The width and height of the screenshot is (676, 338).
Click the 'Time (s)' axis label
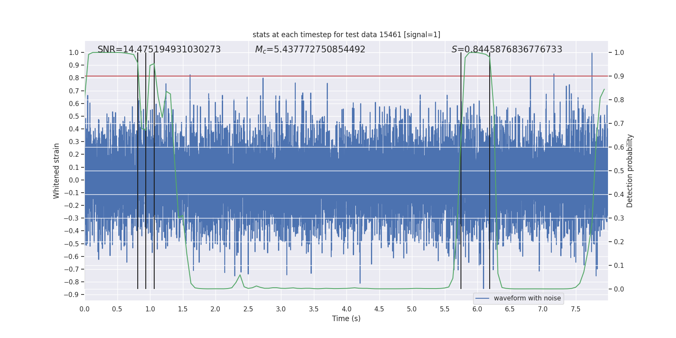pyautogui.click(x=346, y=319)
